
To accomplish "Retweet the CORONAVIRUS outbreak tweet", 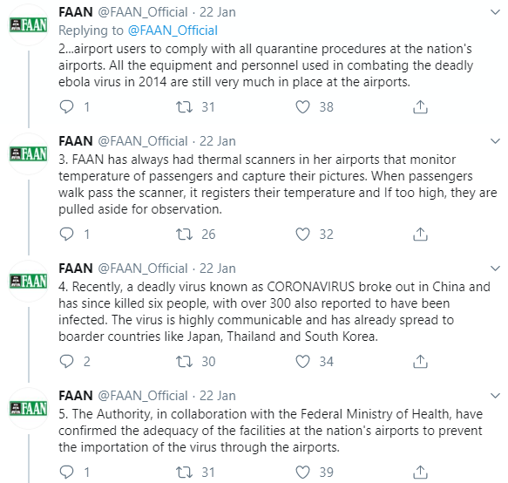I will 184,362.
